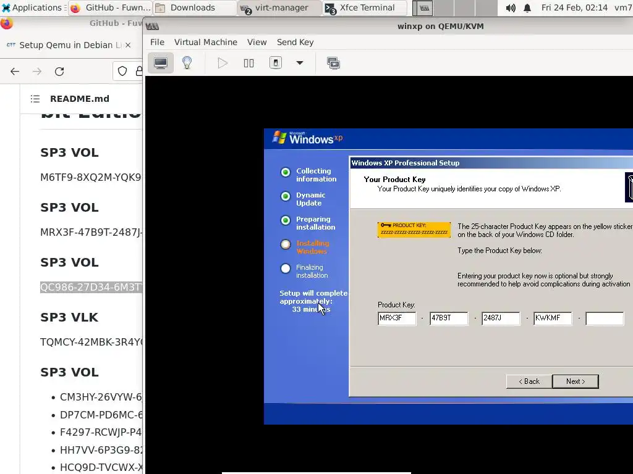Screen dimensions: 633x474
Task: Focus fourth product key field KWKMF
Action: (x=553, y=318)
